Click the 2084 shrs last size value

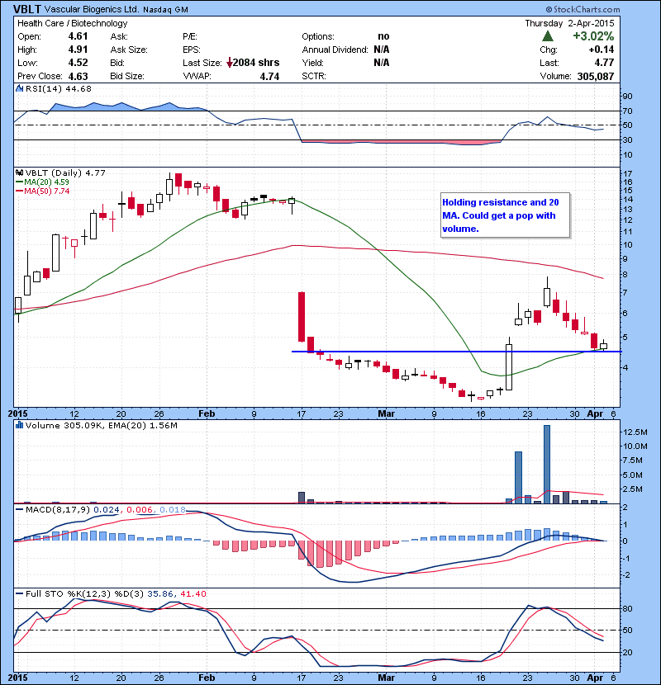(256, 63)
